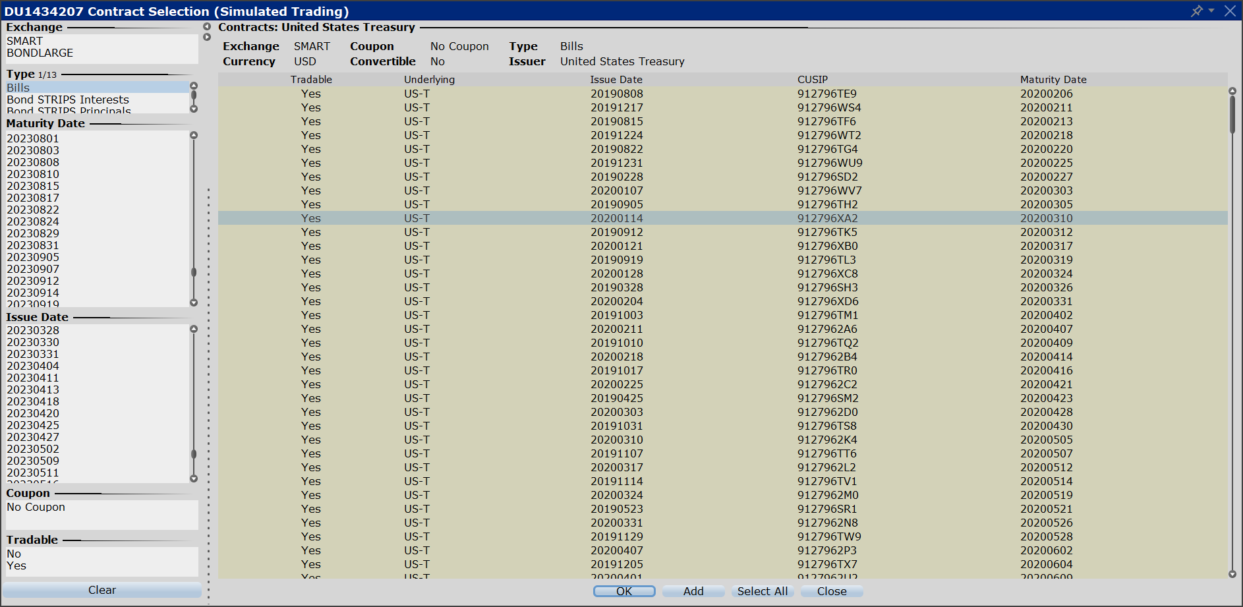
Task: Select contract row with CUSIP 912796TK5
Action: click(722, 232)
